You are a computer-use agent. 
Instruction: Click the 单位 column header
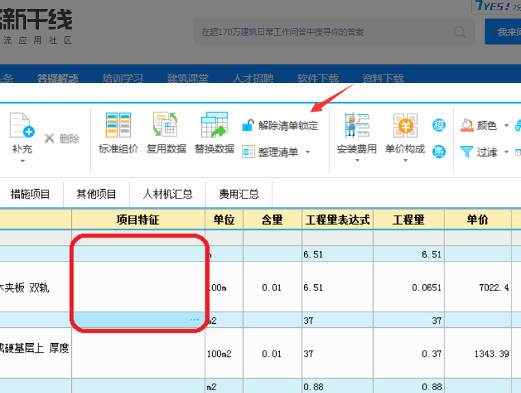click(224, 220)
